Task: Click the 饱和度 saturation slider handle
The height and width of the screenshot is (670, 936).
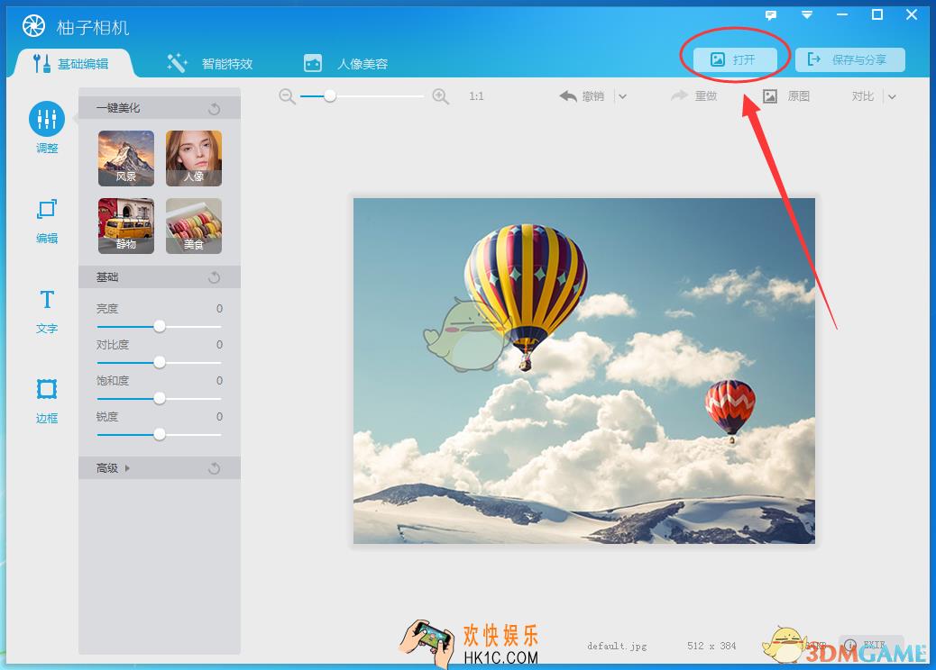Action: 160,398
